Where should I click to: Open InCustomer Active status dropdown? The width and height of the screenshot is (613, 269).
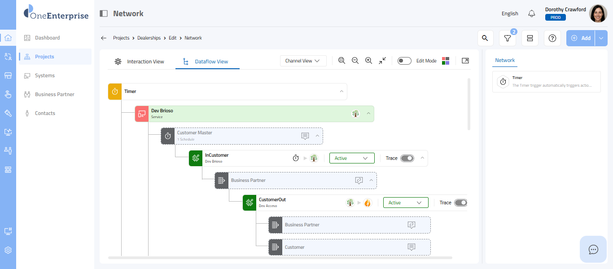[352, 158]
